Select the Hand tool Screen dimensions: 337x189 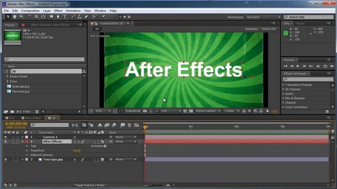15,17
